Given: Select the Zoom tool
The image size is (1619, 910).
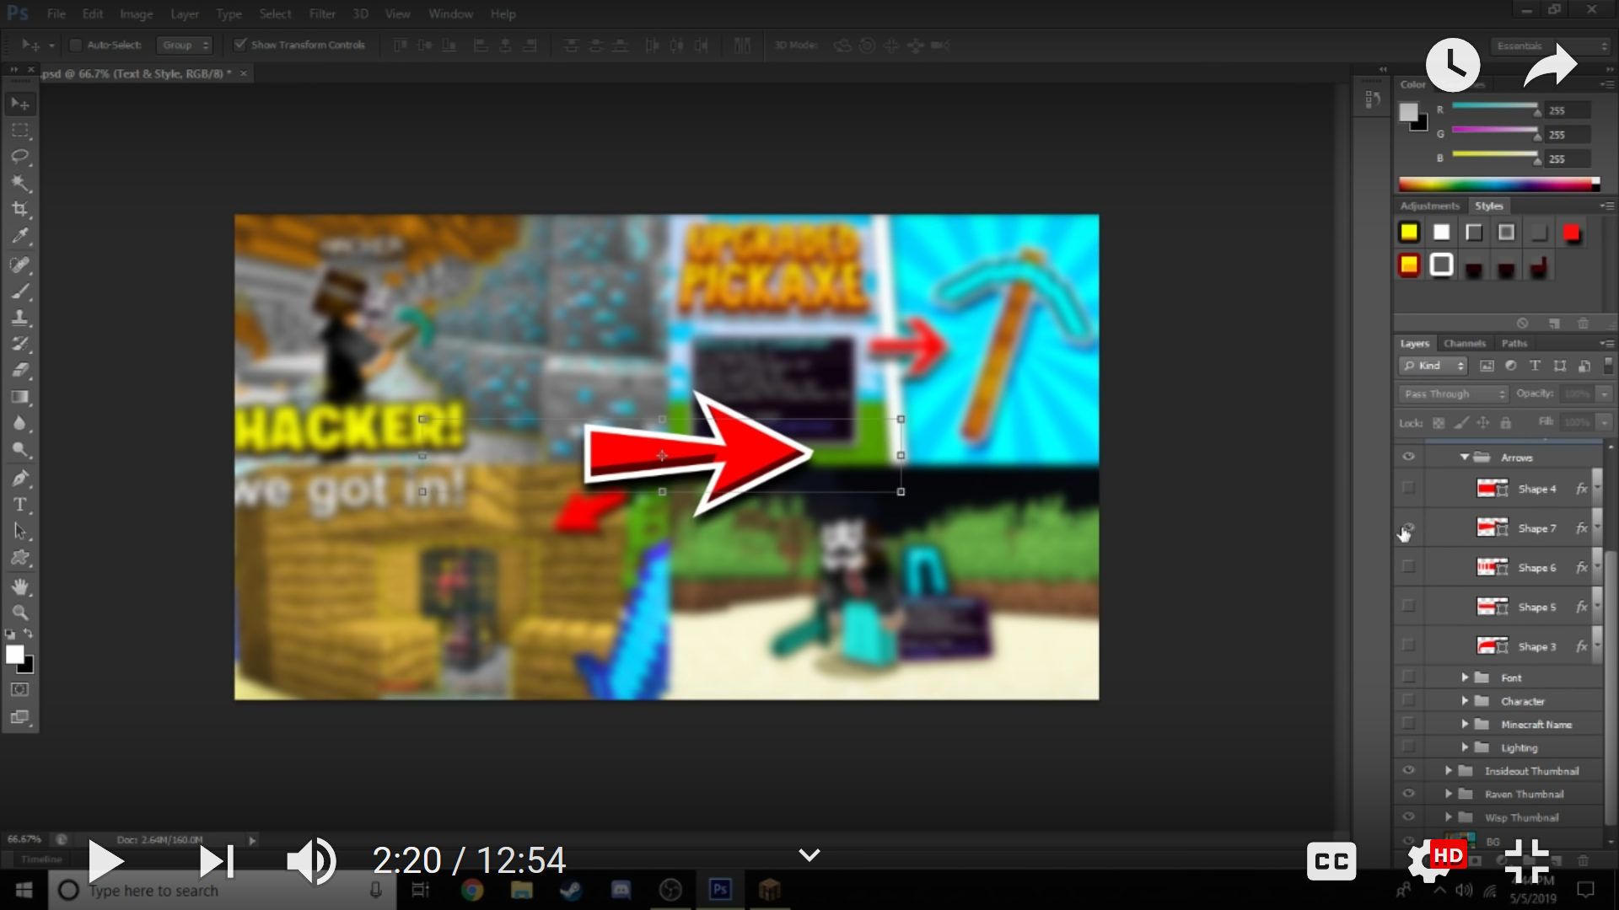Looking at the screenshot, I should [20, 613].
